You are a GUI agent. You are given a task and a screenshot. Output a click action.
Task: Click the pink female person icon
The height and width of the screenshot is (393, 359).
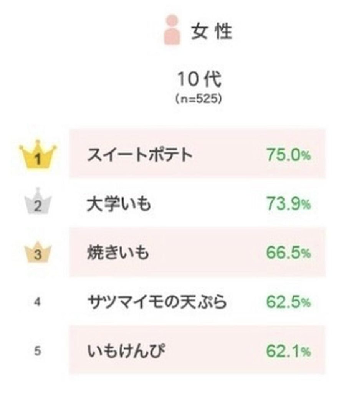pyautogui.click(x=172, y=30)
